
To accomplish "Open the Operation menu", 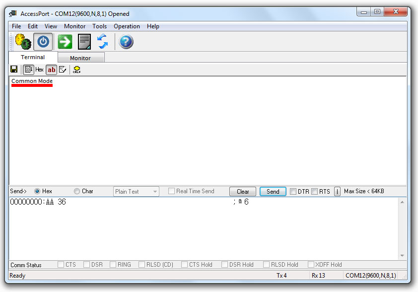I will (x=127, y=26).
